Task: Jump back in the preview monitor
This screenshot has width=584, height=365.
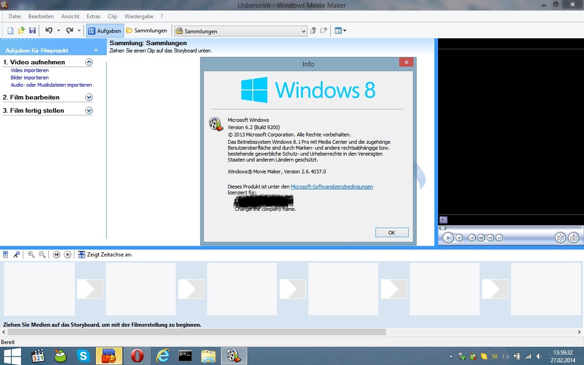Action: point(472,238)
